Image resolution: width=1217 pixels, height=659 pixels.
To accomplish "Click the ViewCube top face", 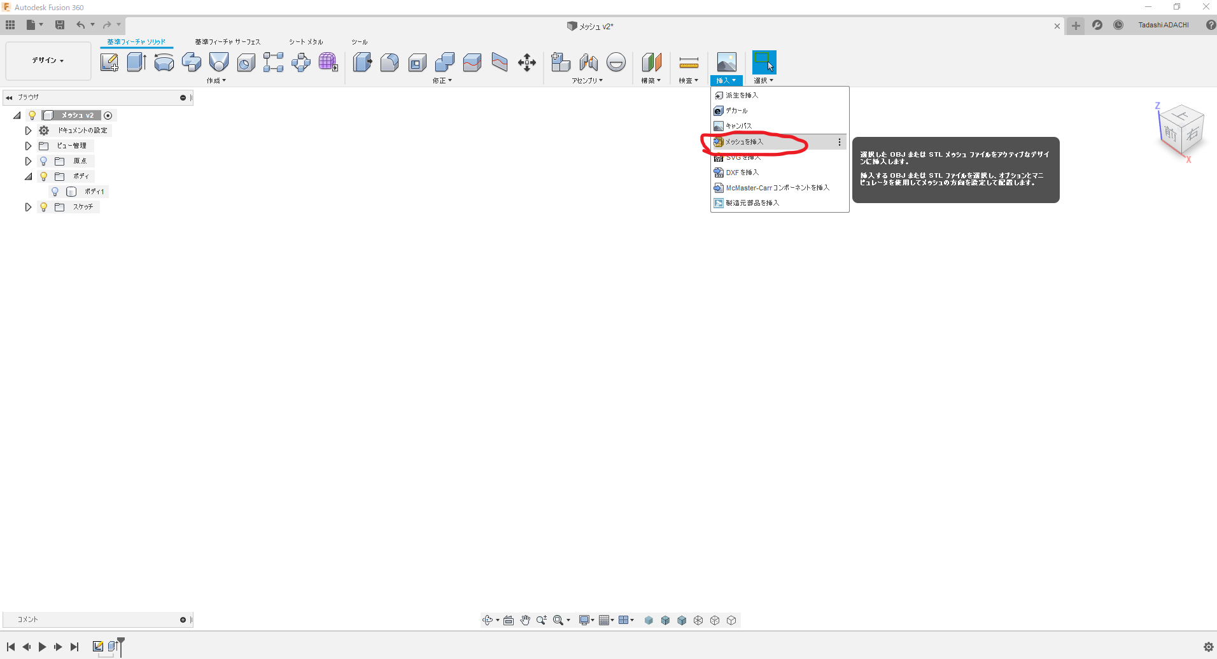I will (x=1182, y=116).
